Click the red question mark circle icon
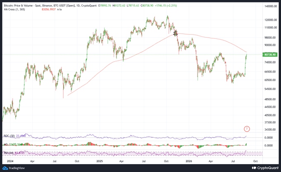This screenshot has width=281, height=172. (x=247, y=129)
